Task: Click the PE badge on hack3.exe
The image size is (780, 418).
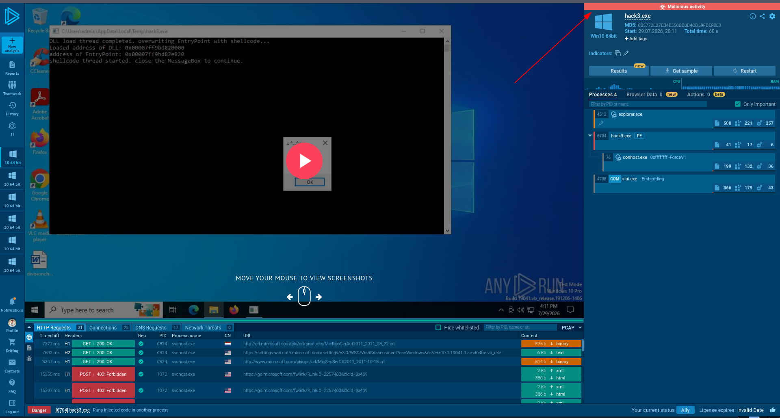Action: tap(639, 136)
